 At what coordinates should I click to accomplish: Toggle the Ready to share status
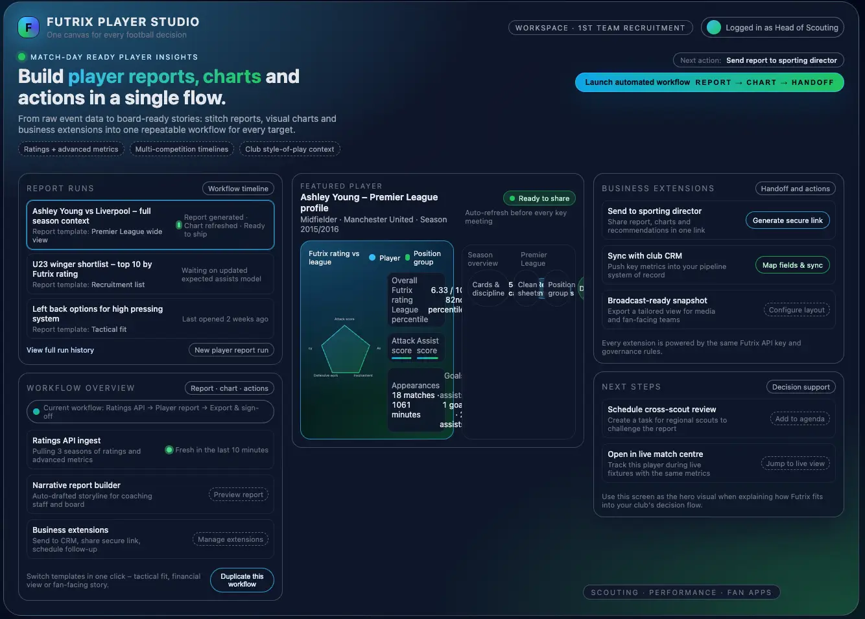[x=539, y=198]
